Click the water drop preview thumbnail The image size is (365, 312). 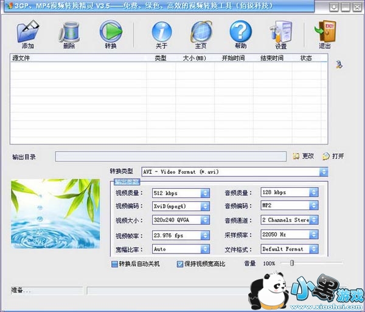[55, 214]
